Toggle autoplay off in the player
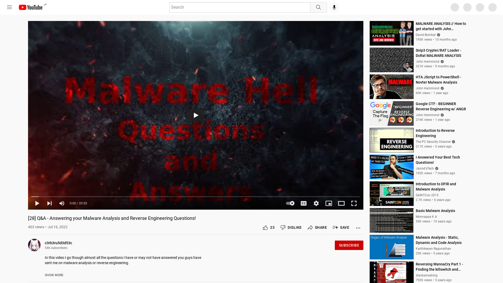 click(x=290, y=203)
